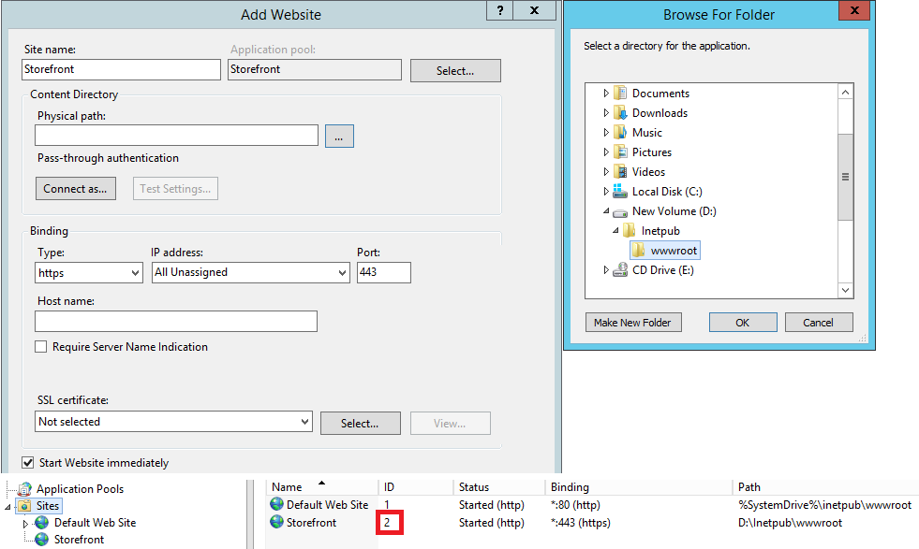Open Application Pools in the left pane
Image resolution: width=919 pixels, height=549 pixels.
click(x=78, y=487)
